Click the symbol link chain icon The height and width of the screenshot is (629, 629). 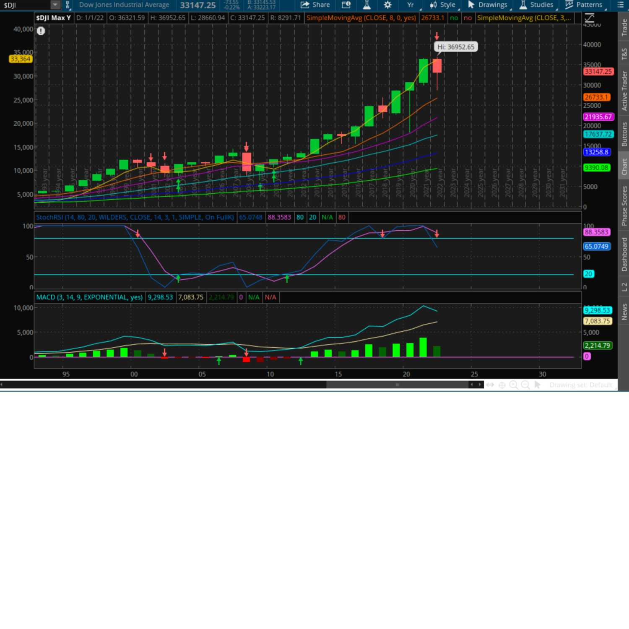[68, 5]
